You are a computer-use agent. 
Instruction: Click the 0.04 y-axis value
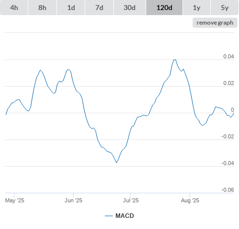228,56
